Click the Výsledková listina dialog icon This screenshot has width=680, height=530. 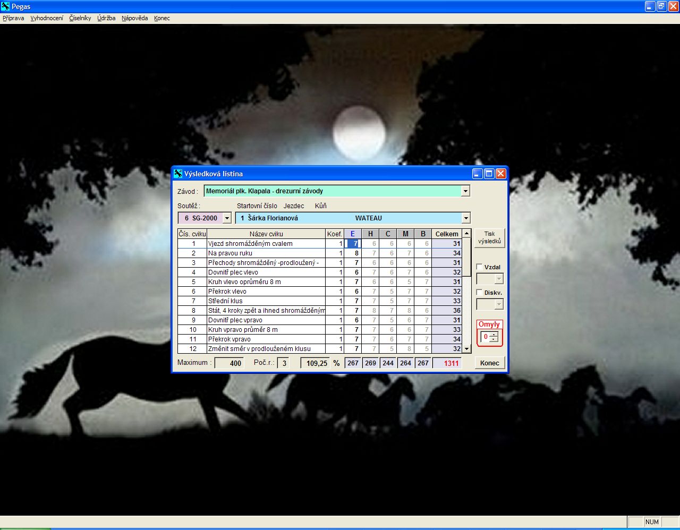tap(178, 174)
